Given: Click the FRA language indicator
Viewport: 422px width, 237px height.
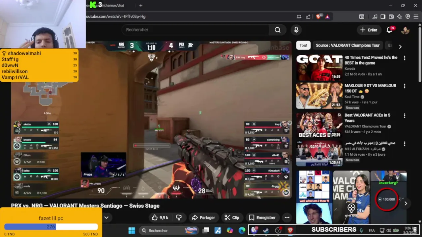Looking at the screenshot, I should tap(372, 230).
